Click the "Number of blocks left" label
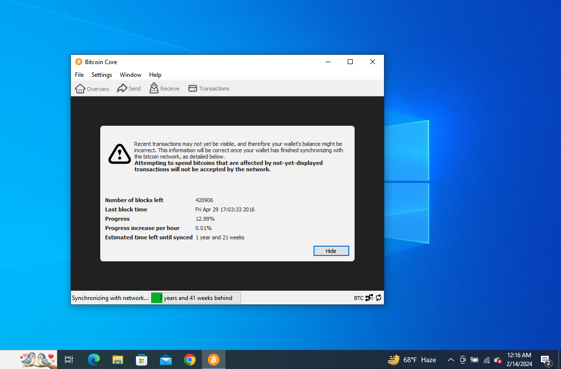The width and height of the screenshot is (561, 369). click(134, 200)
